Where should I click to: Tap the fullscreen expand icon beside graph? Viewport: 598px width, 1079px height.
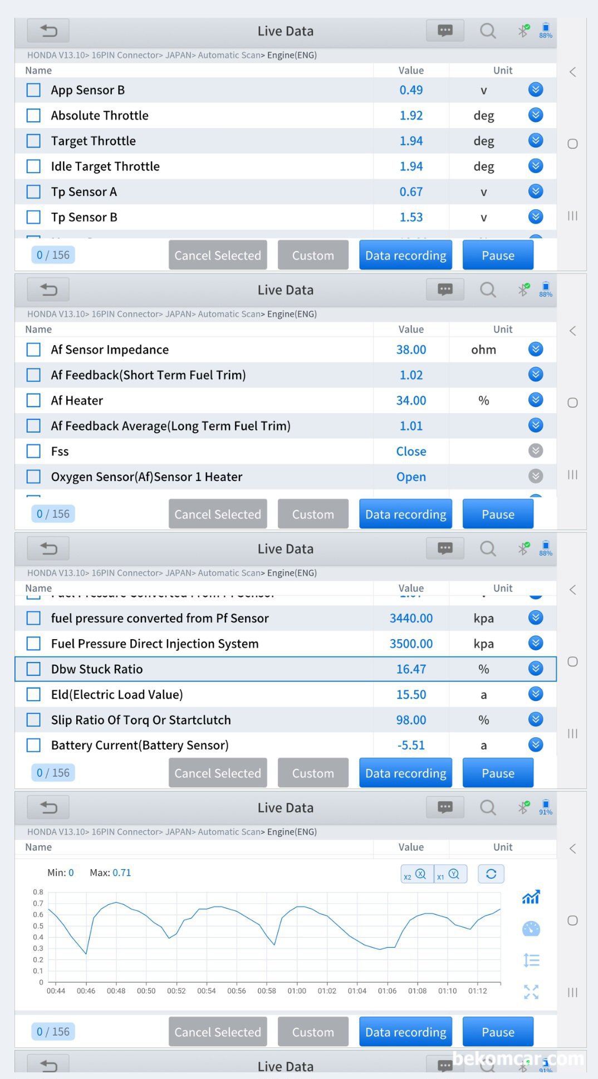click(x=531, y=992)
